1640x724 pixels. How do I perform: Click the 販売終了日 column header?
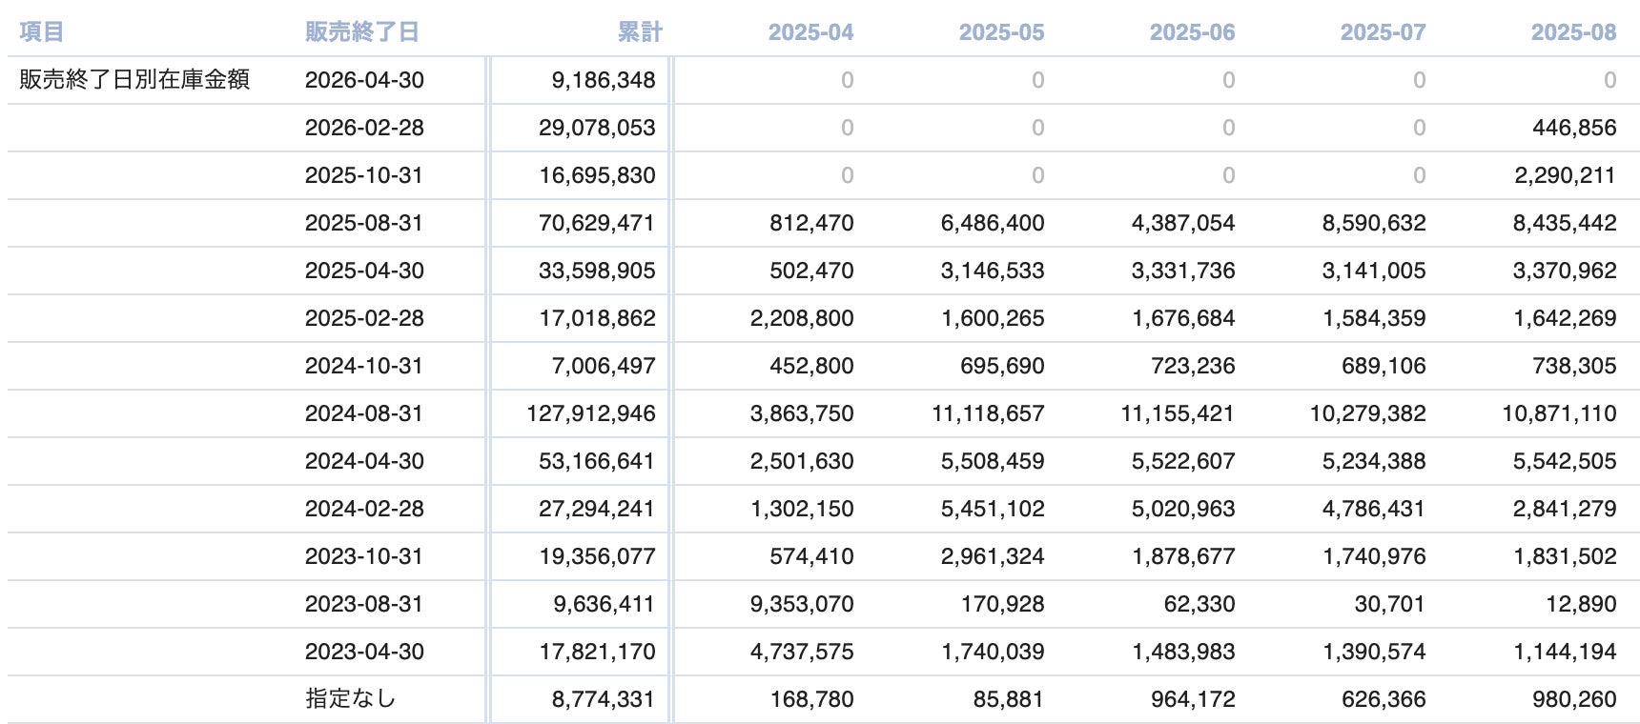[x=361, y=32]
